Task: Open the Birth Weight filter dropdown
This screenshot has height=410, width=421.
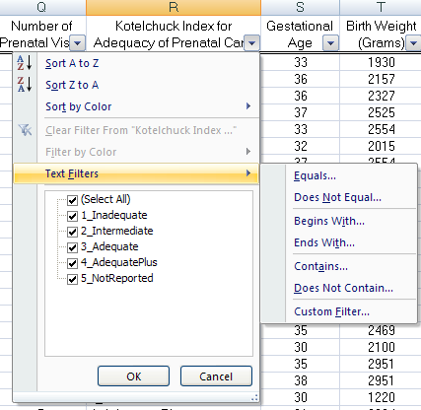Action: tap(414, 43)
